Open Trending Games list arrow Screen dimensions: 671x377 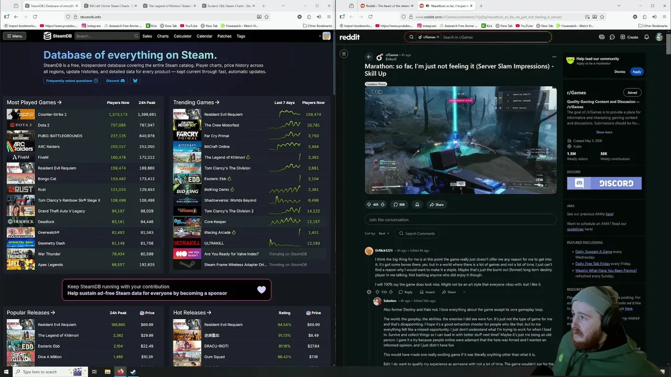217,103
